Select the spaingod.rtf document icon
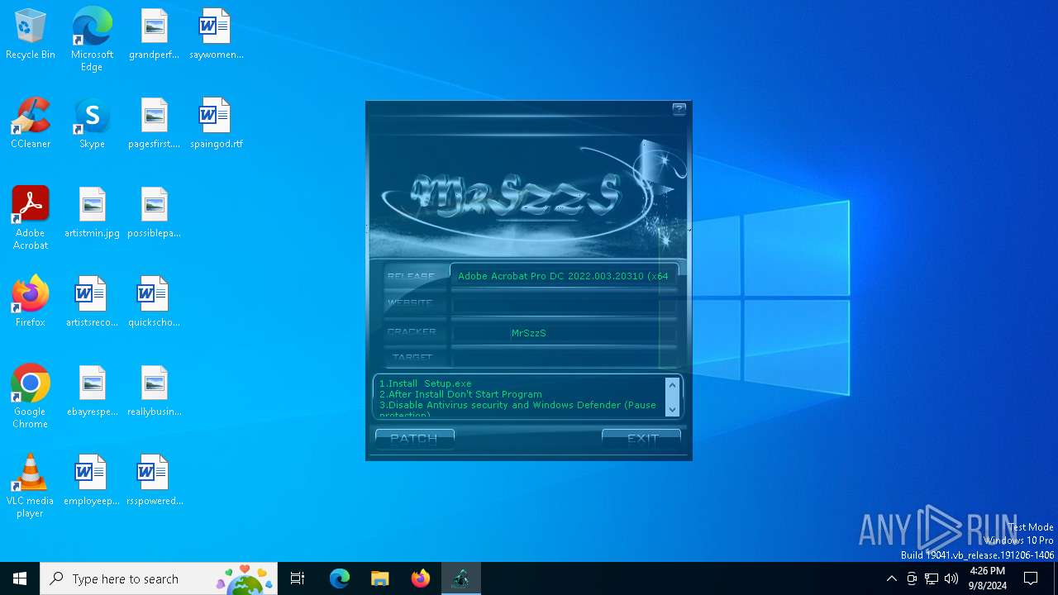Image resolution: width=1058 pixels, height=595 pixels. pos(216,124)
